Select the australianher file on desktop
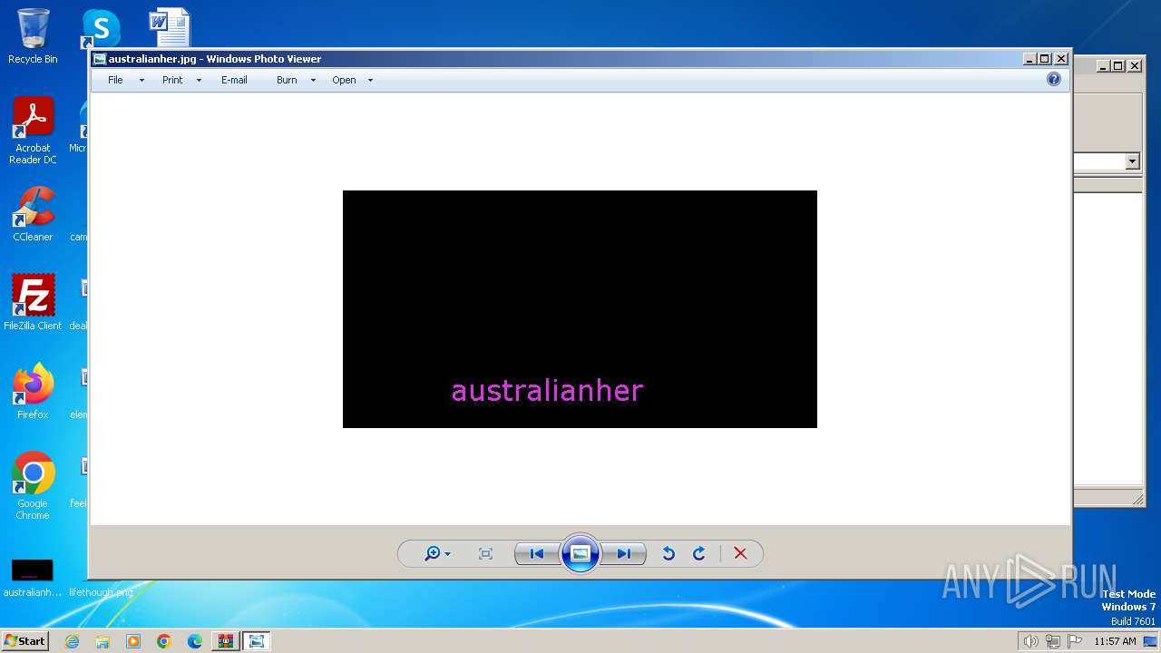This screenshot has width=1161, height=653. click(33, 578)
